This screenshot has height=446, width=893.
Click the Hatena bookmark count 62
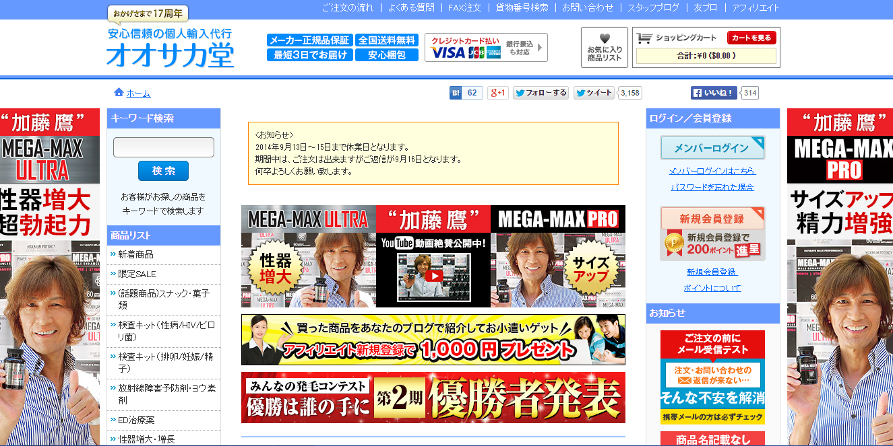(472, 93)
